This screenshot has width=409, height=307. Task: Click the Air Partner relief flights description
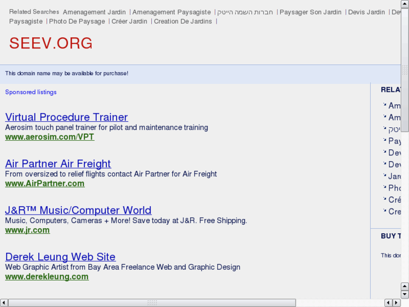pos(111,174)
